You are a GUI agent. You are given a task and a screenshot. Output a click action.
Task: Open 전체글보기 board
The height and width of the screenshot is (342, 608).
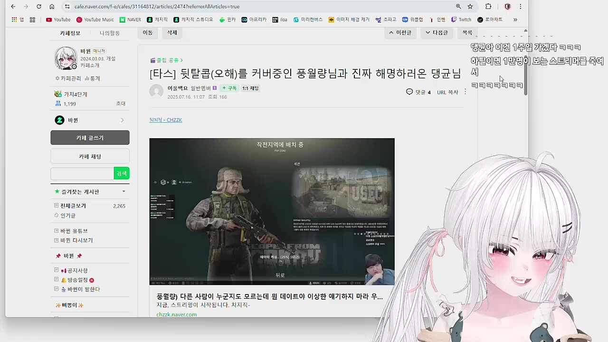[73, 206]
